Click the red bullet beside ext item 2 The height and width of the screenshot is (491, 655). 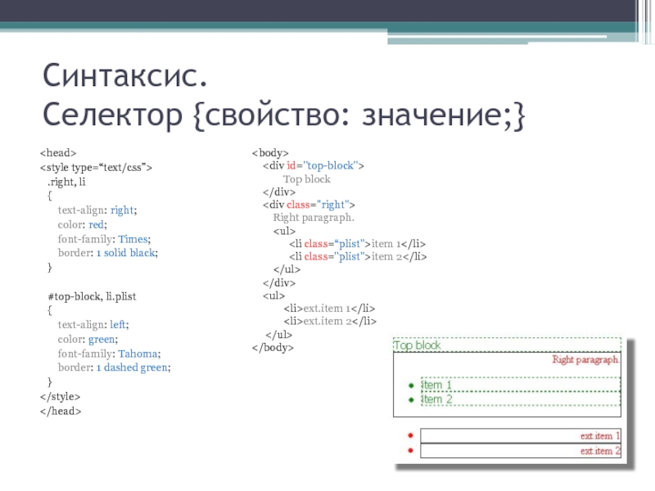410,451
